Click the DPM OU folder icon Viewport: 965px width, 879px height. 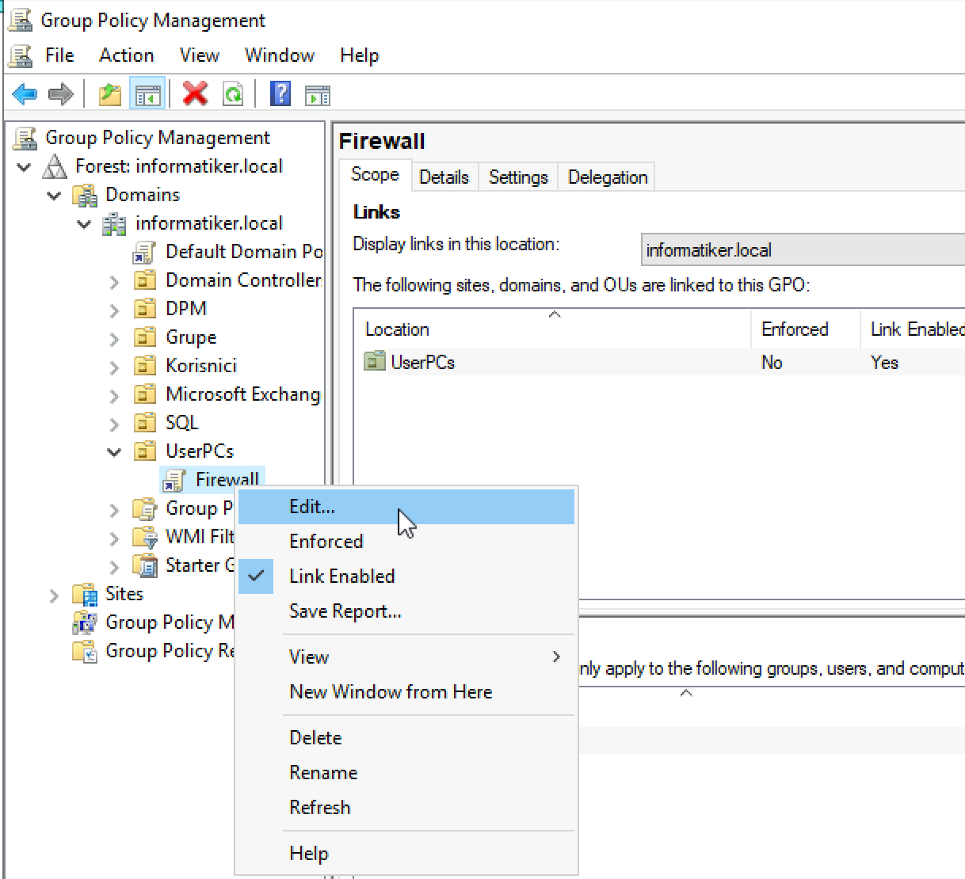pos(145,309)
